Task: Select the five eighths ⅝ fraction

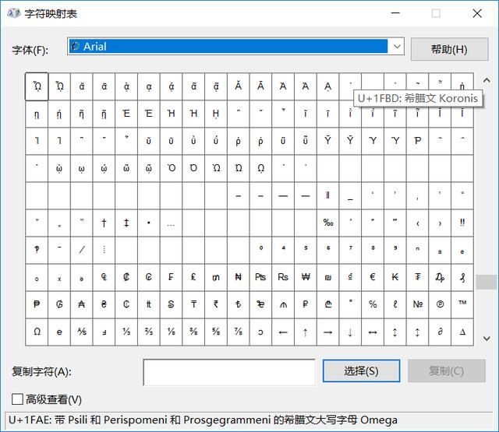Action: (x=216, y=332)
